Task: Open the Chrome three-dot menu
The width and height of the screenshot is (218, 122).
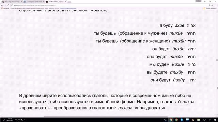Action: point(216,5)
